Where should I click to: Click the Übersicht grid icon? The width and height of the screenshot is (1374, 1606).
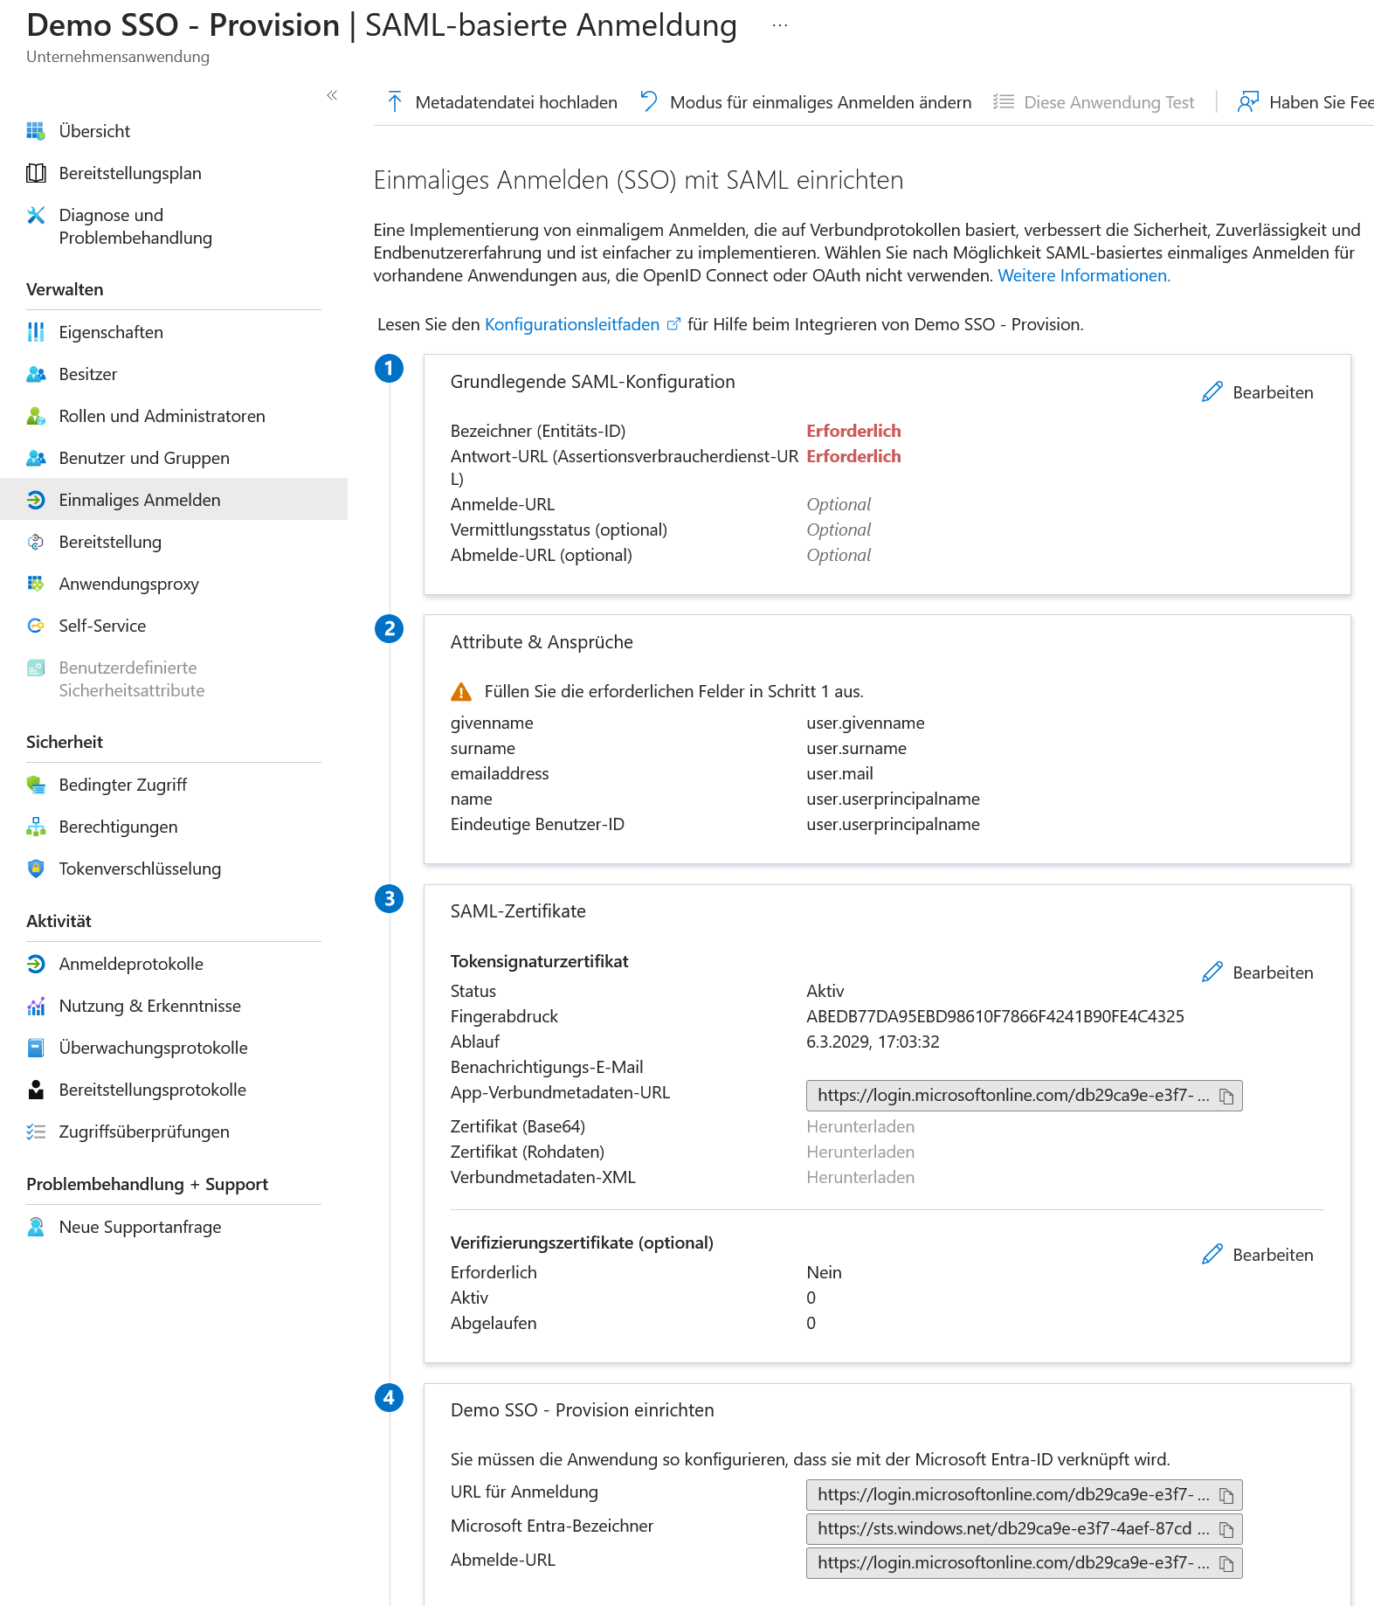36,131
